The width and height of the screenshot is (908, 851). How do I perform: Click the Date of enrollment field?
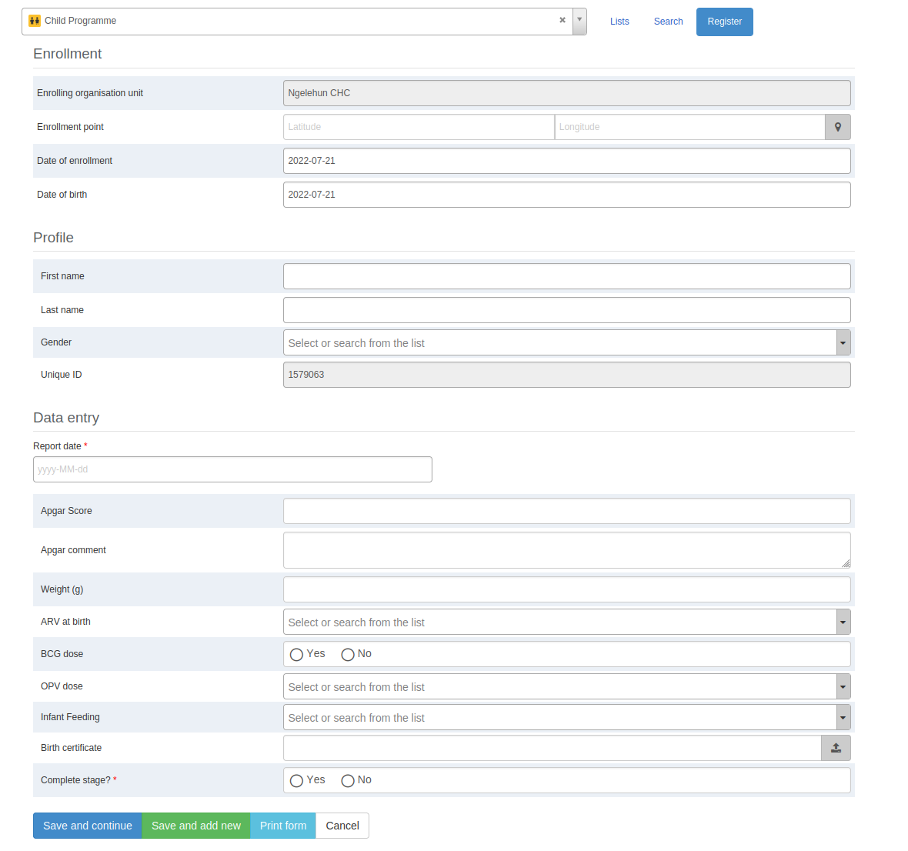point(566,161)
